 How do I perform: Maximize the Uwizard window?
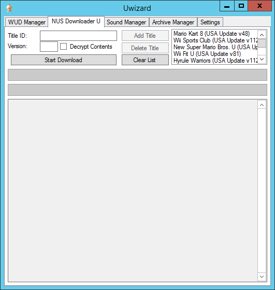(241, 6)
